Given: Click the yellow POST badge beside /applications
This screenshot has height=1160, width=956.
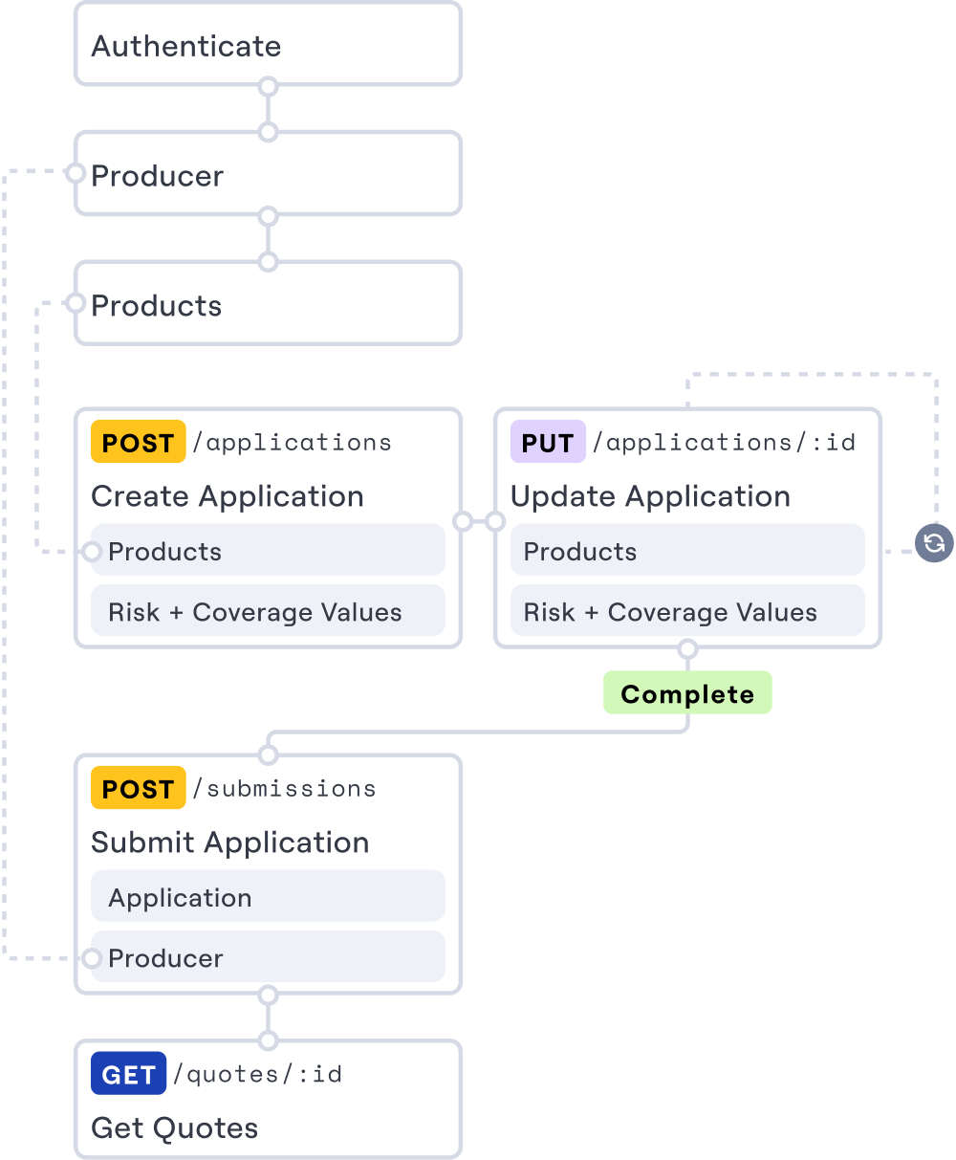Looking at the screenshot, I should coord(138,443).
